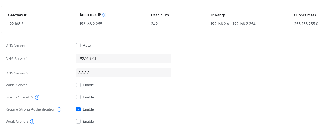Click the IP range 192.168.2.6 - 192.168.2.254

click(x=233, y=24)
